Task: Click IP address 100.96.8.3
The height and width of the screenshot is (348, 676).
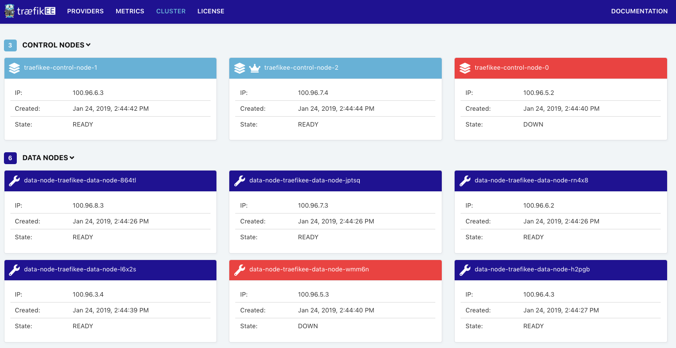Action: click(x=88, y=205)
